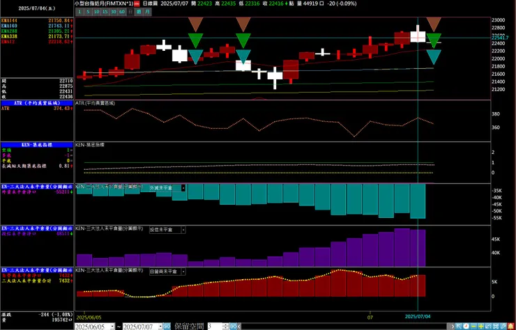Click the 投信未平倉淨口 value 48511
Viewport: 516px width, 330px height.
pos(63,234)
